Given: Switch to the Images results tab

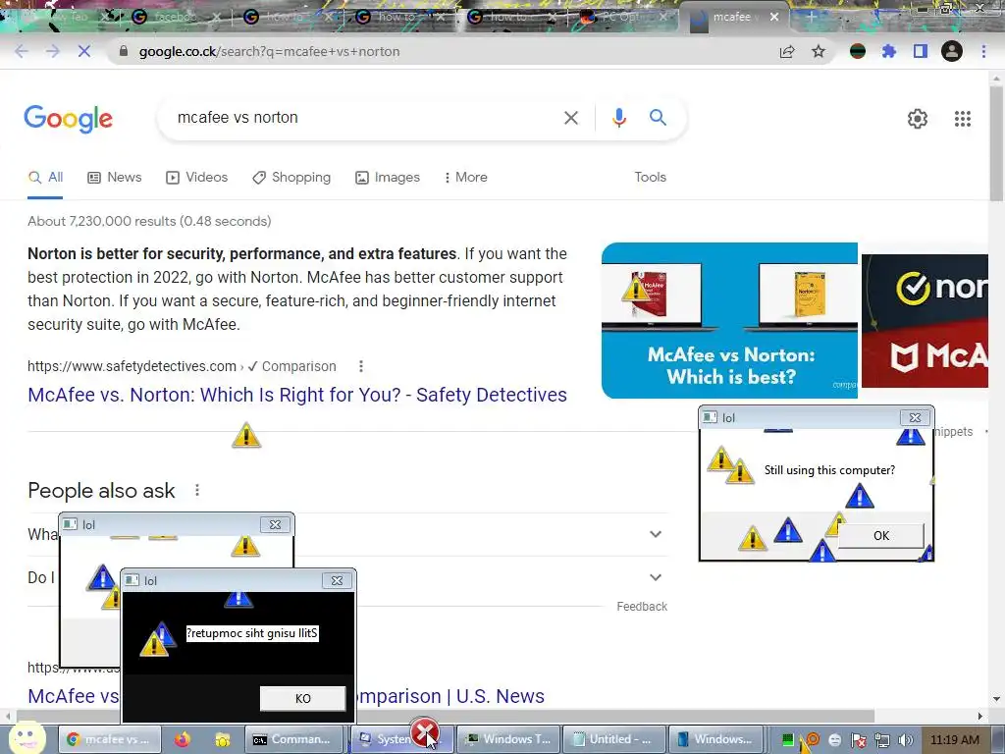Looking at the screenshot, I should (388, 177).
